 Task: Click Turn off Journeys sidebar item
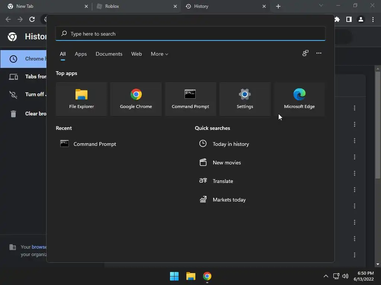point(23,95)
